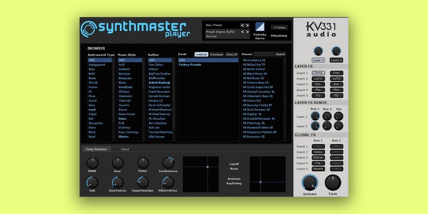Open the Global FX Insert 5 Reverb selector

coord(318,169)
